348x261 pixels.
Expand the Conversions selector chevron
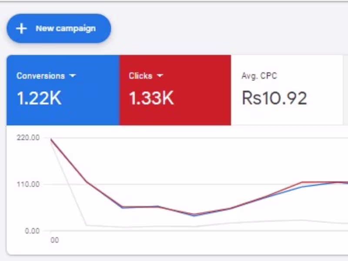pos(73,76)
